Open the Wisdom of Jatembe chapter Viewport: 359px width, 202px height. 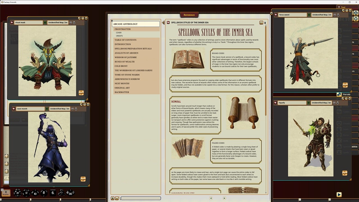tap(126, 57)
